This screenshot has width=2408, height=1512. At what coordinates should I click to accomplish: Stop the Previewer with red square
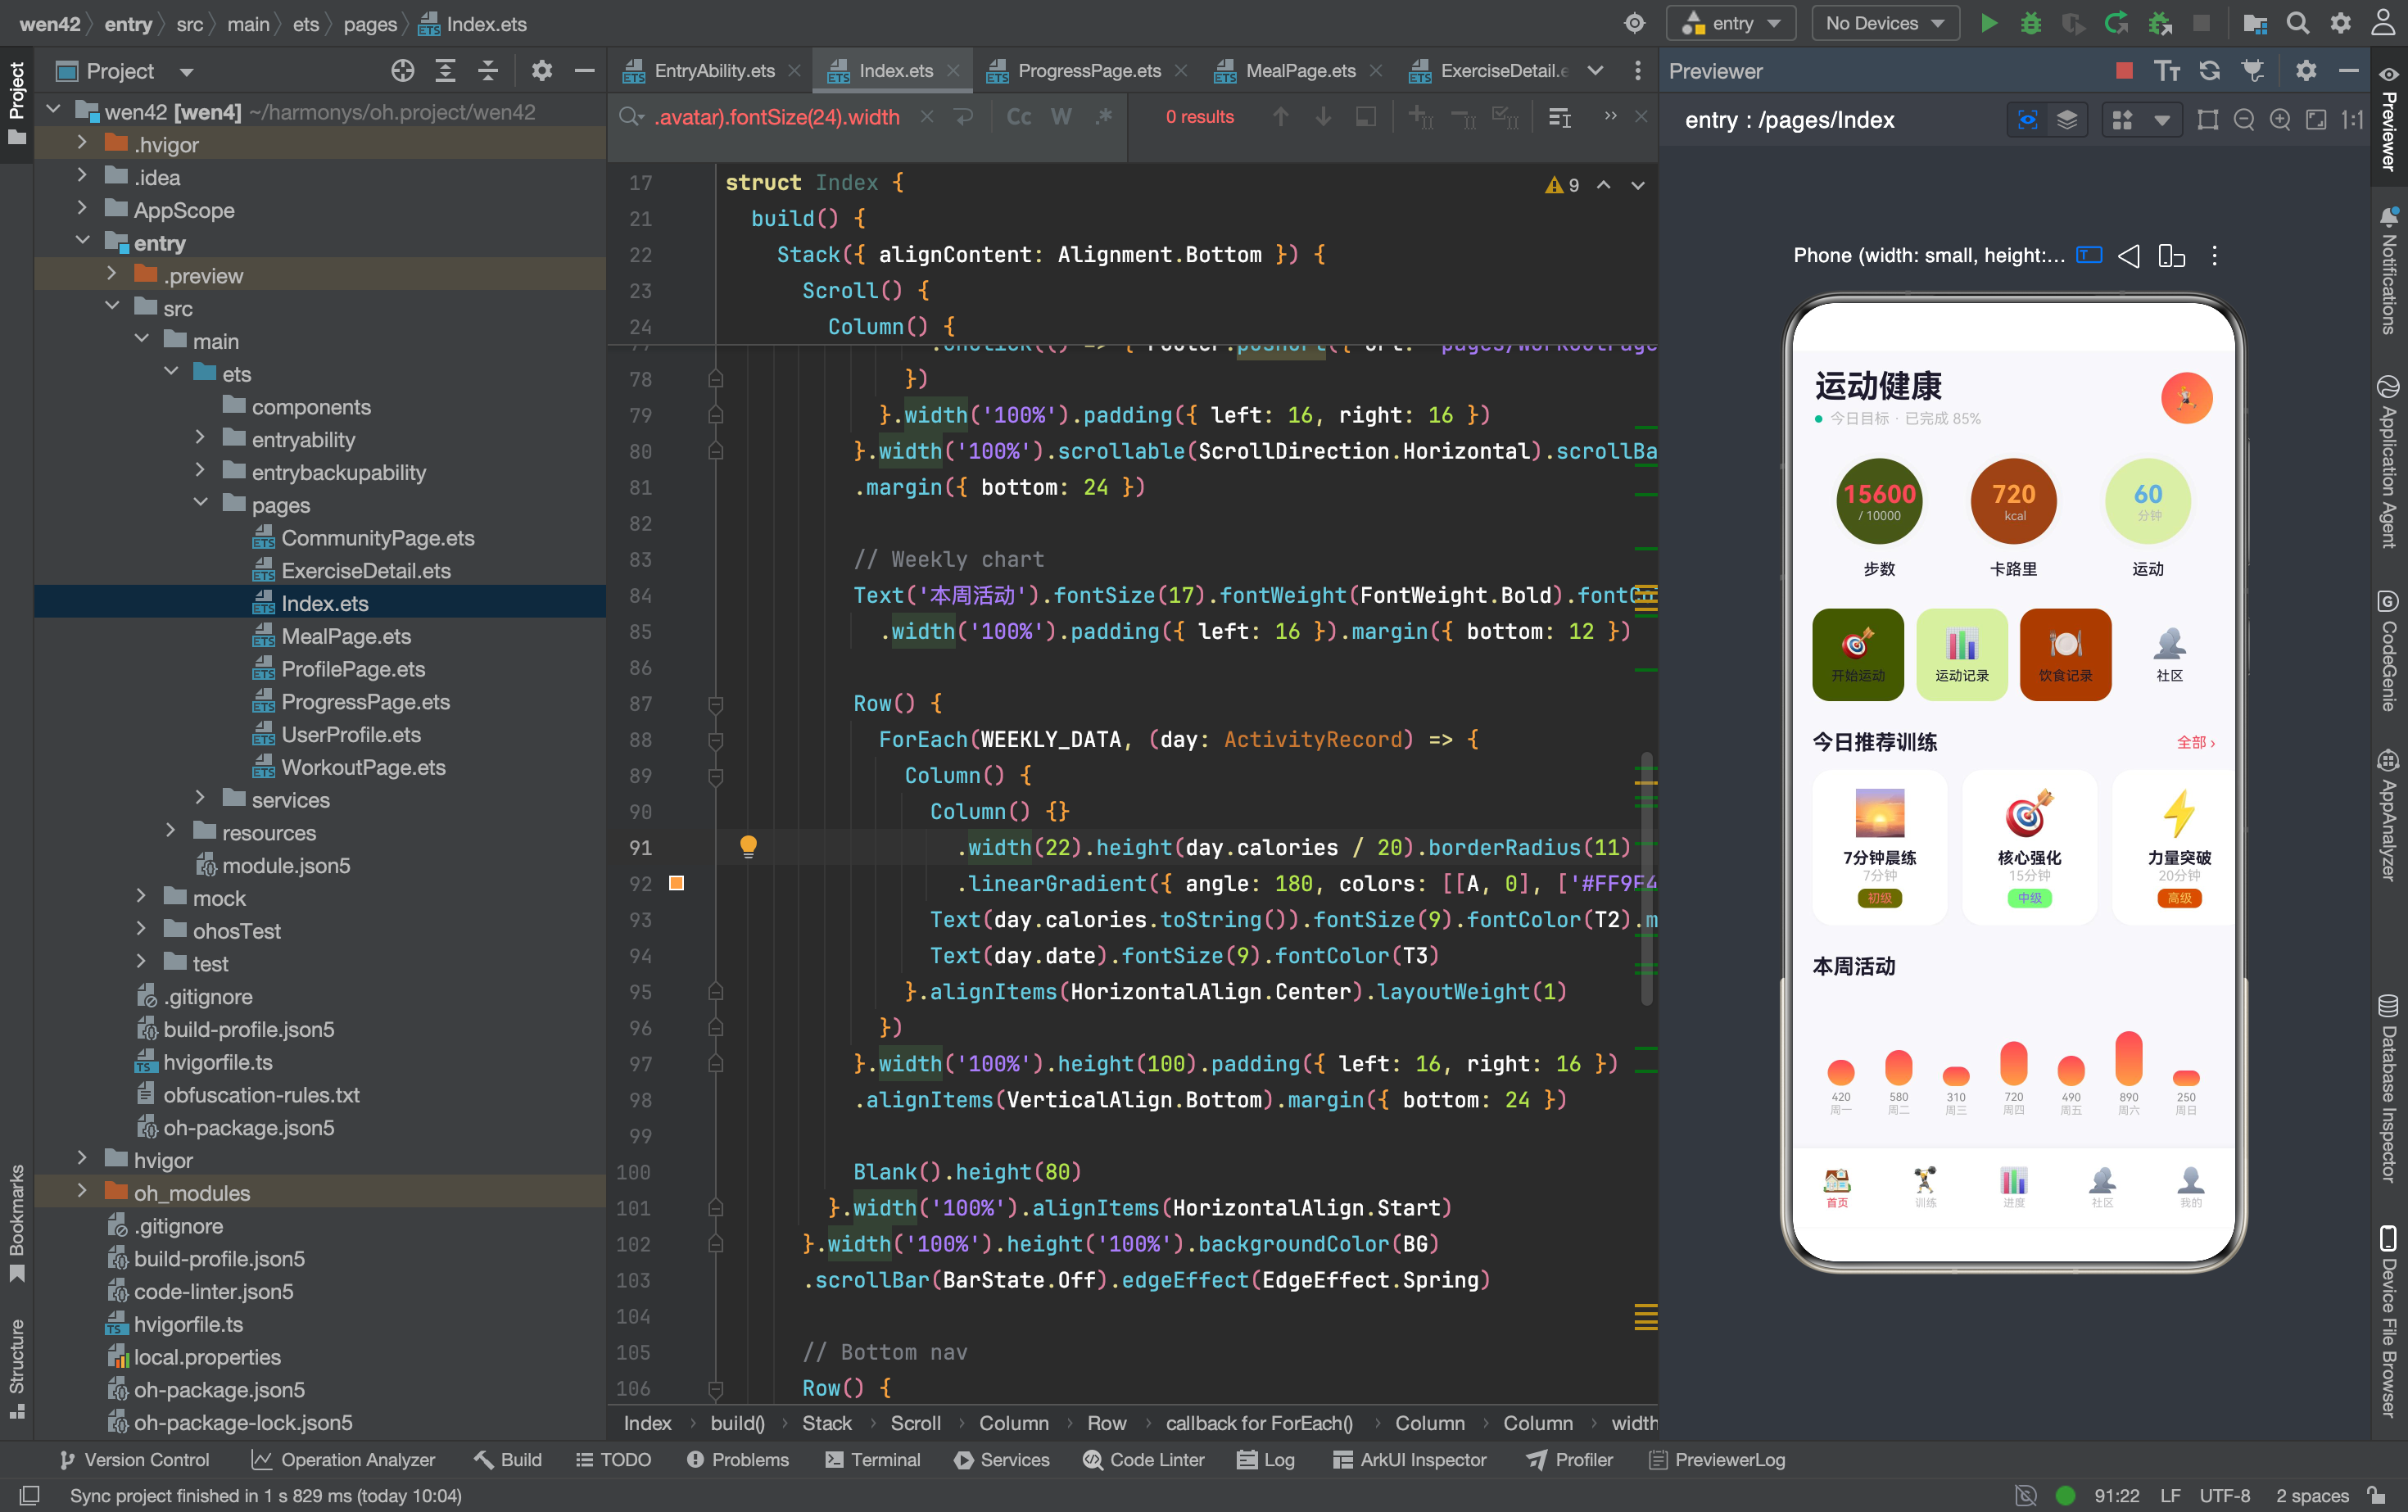tap(2124, 71)
